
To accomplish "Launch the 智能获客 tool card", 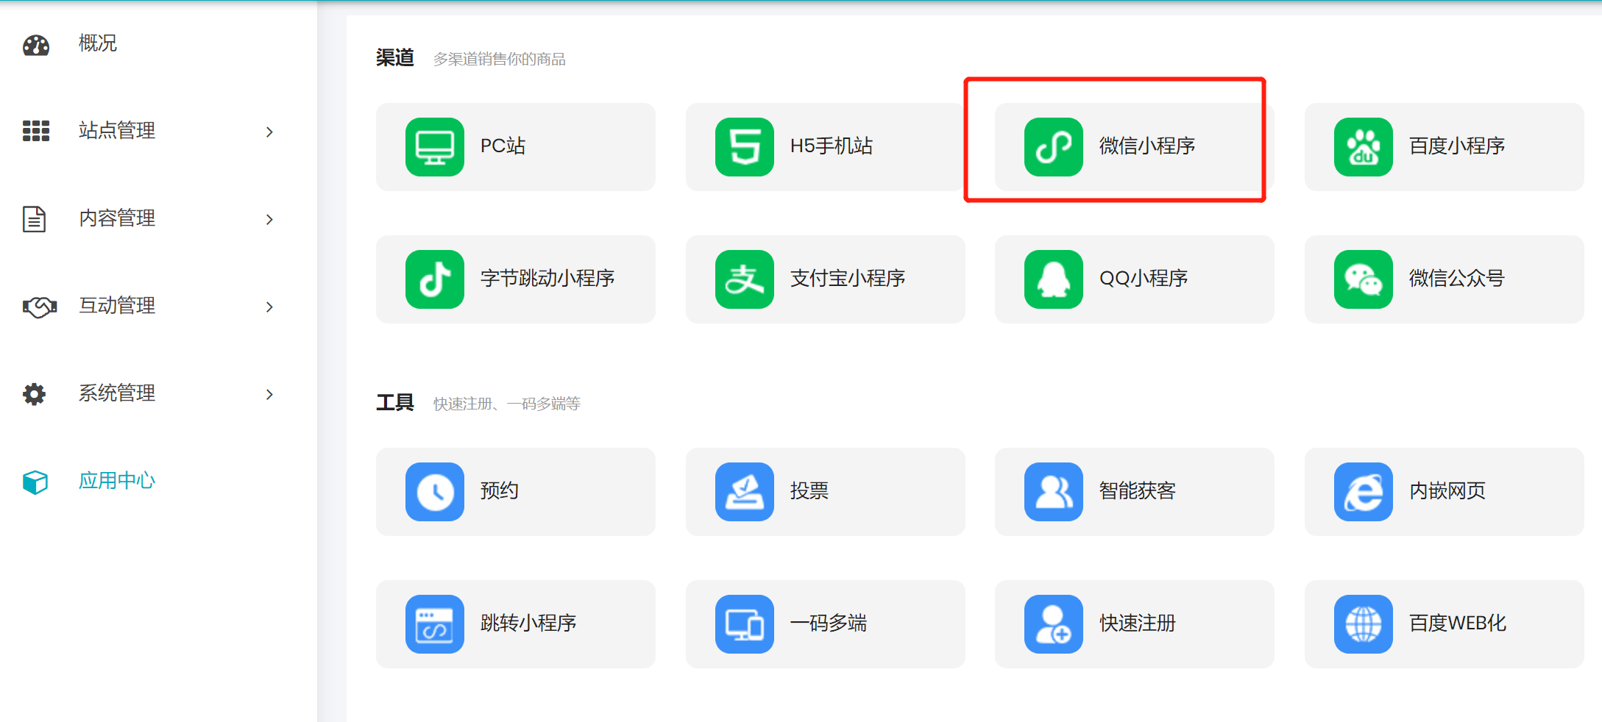I will pyautogui.click(x=1135, y=492).
